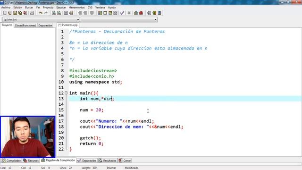Open the Replace tool
Viewport: 302px width, 170px height.
coord(59,13)
